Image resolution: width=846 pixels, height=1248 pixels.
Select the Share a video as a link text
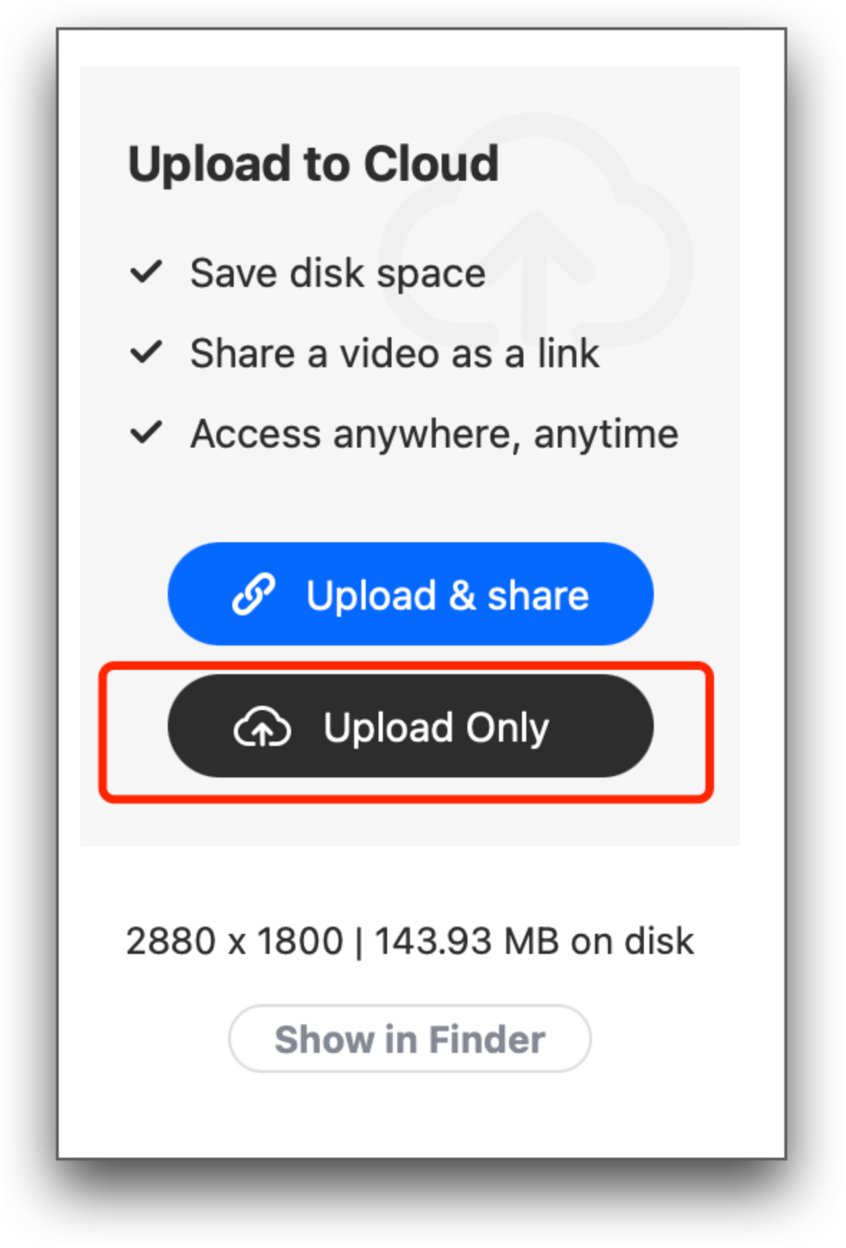point(394,354)
